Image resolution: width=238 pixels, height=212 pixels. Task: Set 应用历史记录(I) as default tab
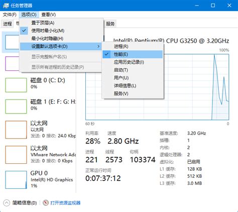point(133,62)
